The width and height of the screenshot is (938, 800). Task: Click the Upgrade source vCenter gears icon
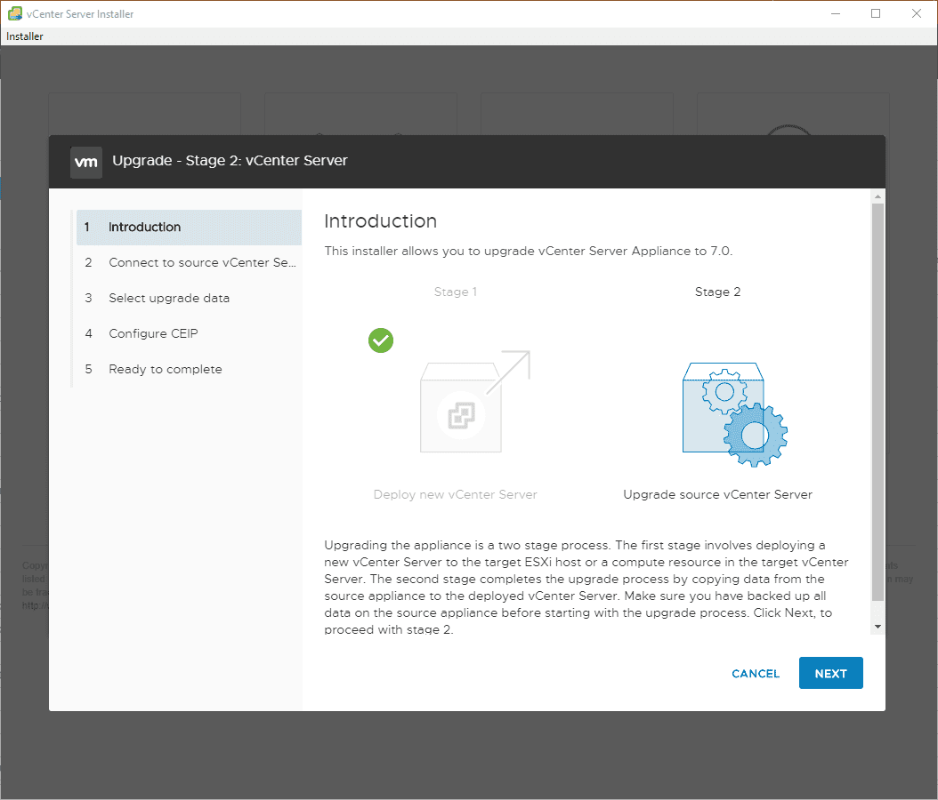pos(734,414)
